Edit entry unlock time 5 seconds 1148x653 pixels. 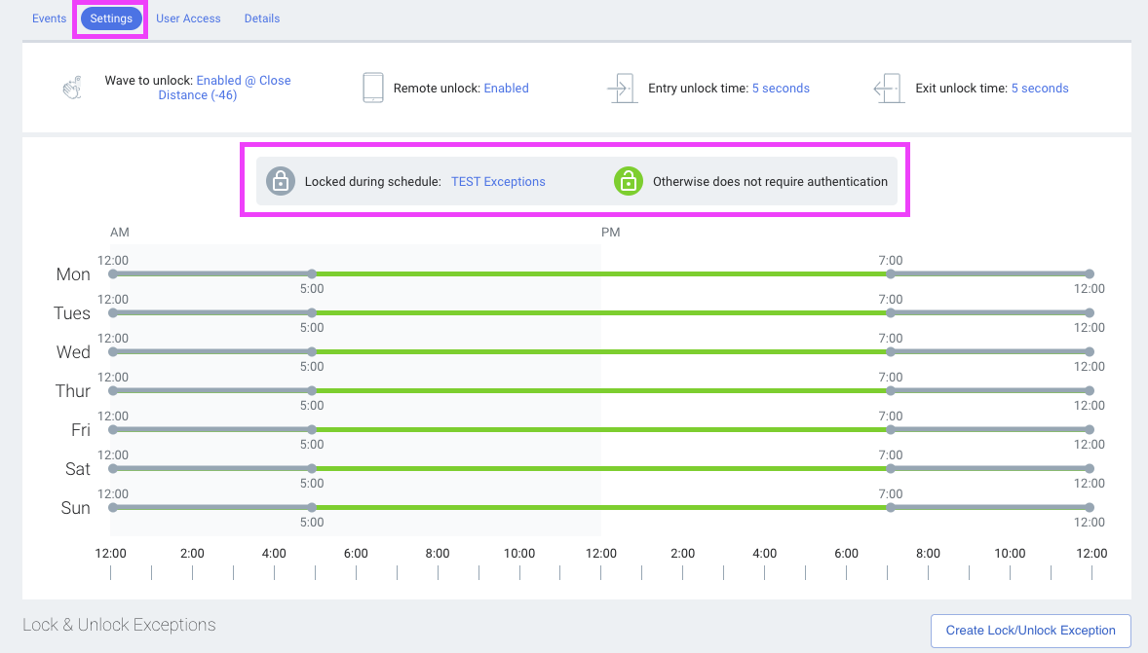pyautogui.click(x=781, y=89)
